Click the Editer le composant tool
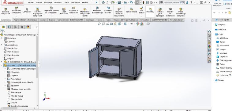Image resolution: width=232 pixels, height=111 pixels. coord(6,11)
